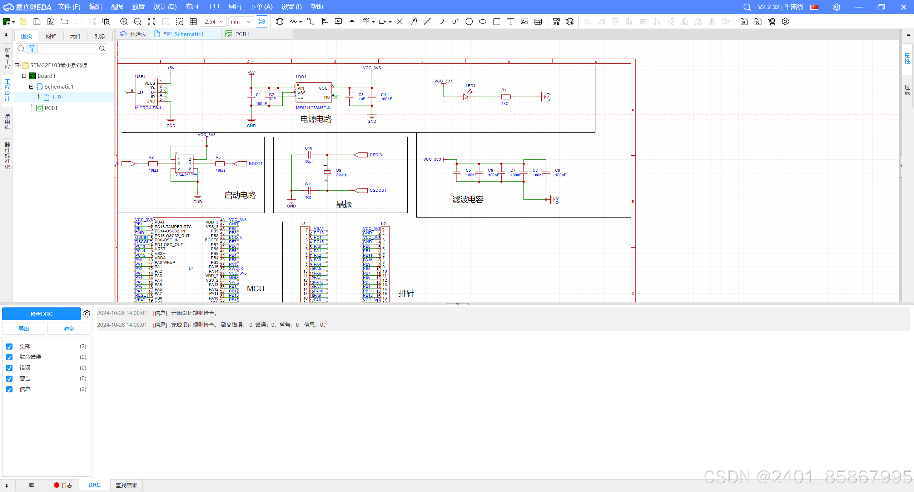
Task: Toggle the 警告 checkbox
Action: 10,378
